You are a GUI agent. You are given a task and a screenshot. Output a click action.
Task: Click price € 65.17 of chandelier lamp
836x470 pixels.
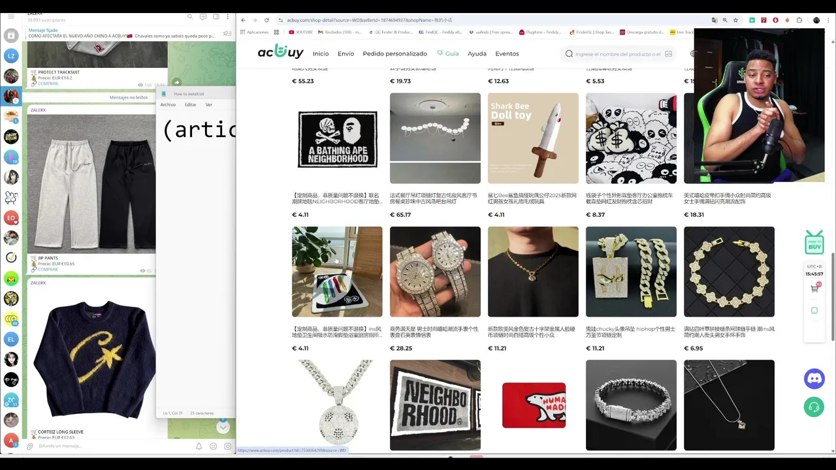coord(400,215)
